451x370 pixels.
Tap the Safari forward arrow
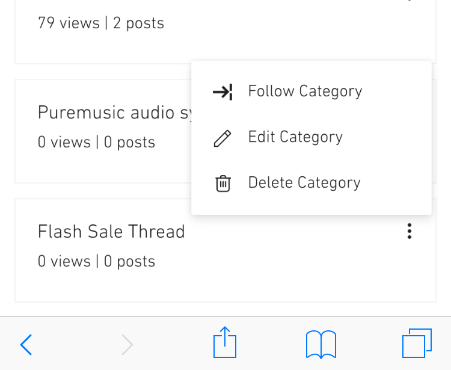(x=127, y=344)
